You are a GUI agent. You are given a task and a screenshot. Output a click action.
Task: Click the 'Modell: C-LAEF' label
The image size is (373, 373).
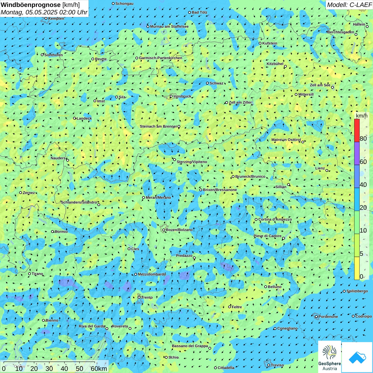click(x=349, y=5)
